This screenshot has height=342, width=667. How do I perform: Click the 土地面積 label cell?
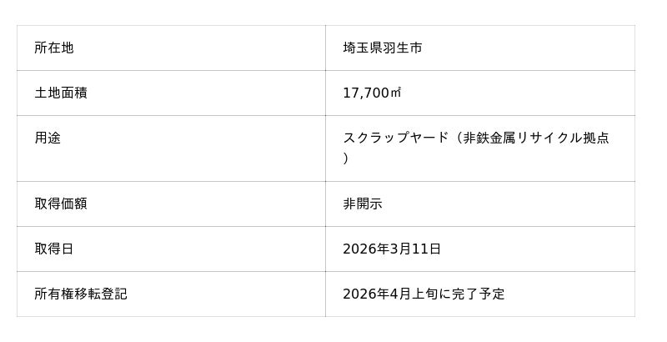tap(60, 93)
